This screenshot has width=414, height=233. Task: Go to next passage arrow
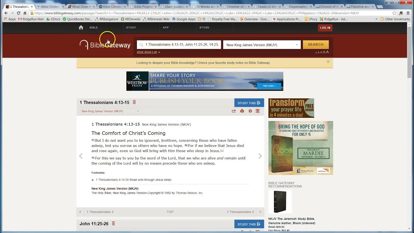coord(260,156)
